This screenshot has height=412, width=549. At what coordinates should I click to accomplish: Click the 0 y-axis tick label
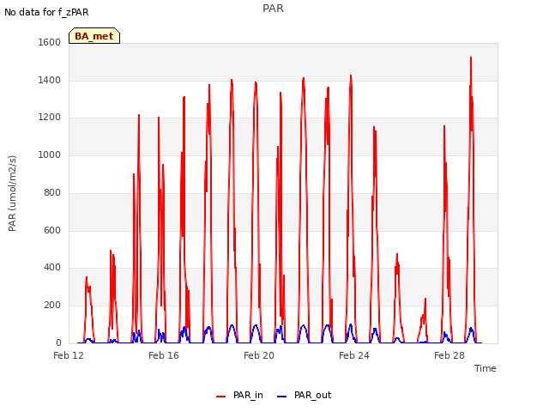tap(58, 342)
